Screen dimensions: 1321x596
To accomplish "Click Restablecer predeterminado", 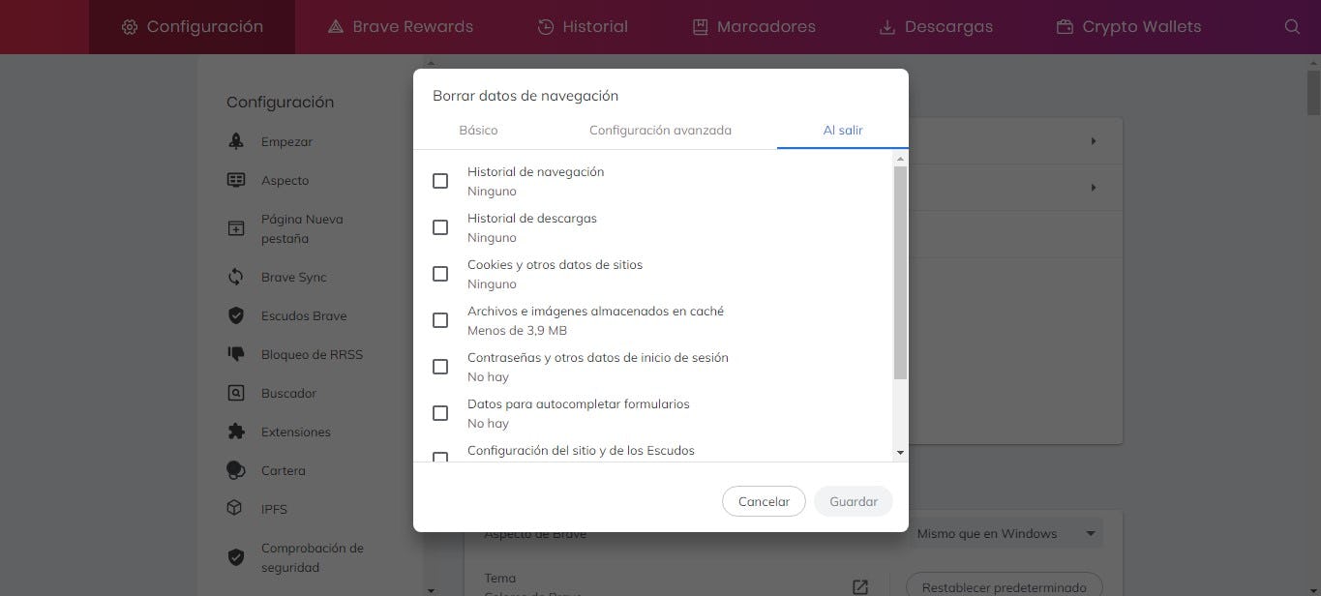I will click(1003, 586).
